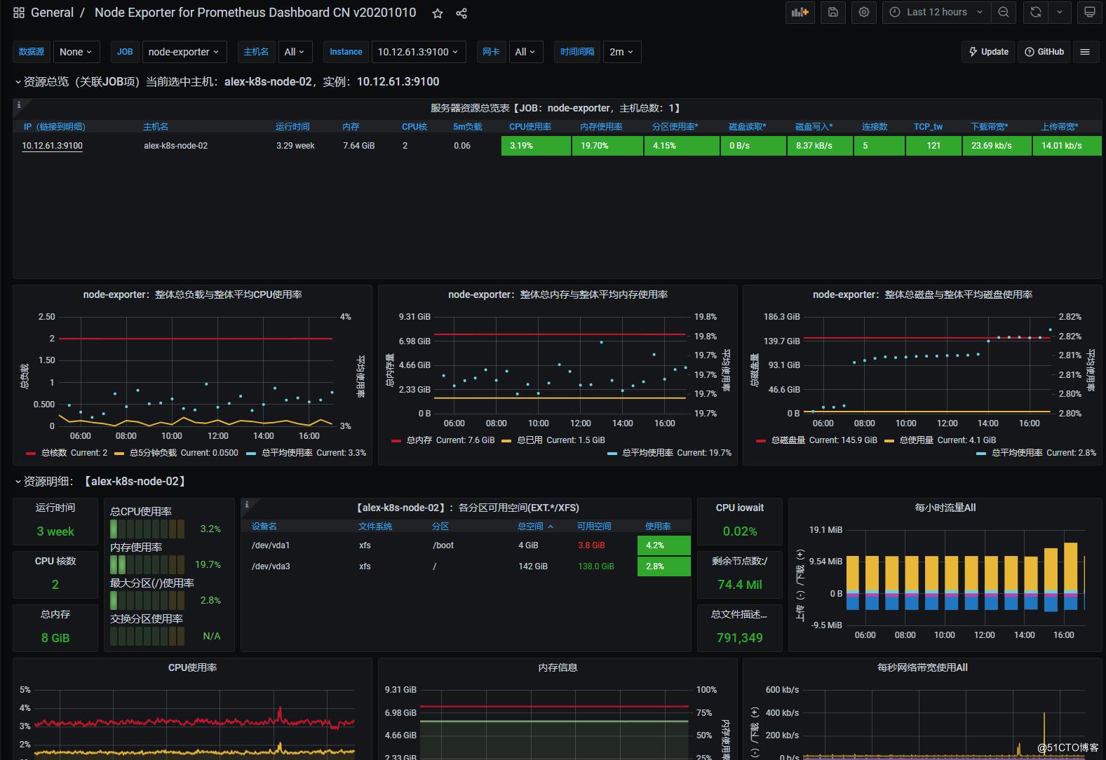Sort table by CPU使用率 column
1106x760 pixels.
coord(530,127)
